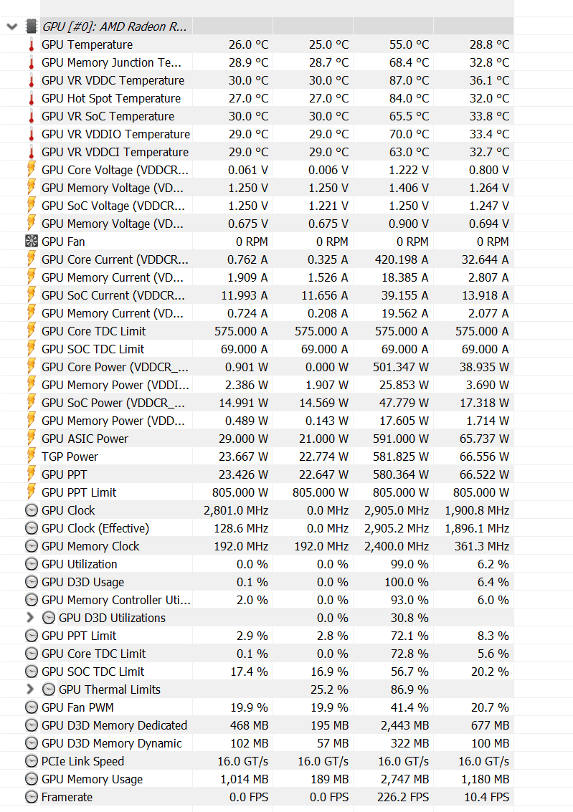Click thermometer icon beside GPU VR VDDCI Temperature

coord(31,152)
